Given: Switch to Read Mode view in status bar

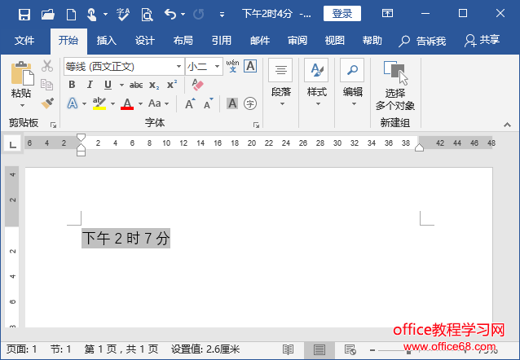Looking at the screenshot, I should point(288,349).
